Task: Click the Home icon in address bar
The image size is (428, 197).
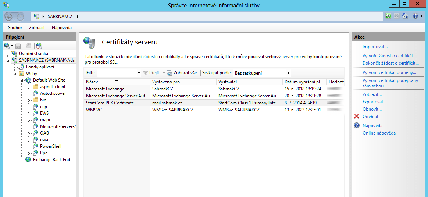Action: pos(405,16)
